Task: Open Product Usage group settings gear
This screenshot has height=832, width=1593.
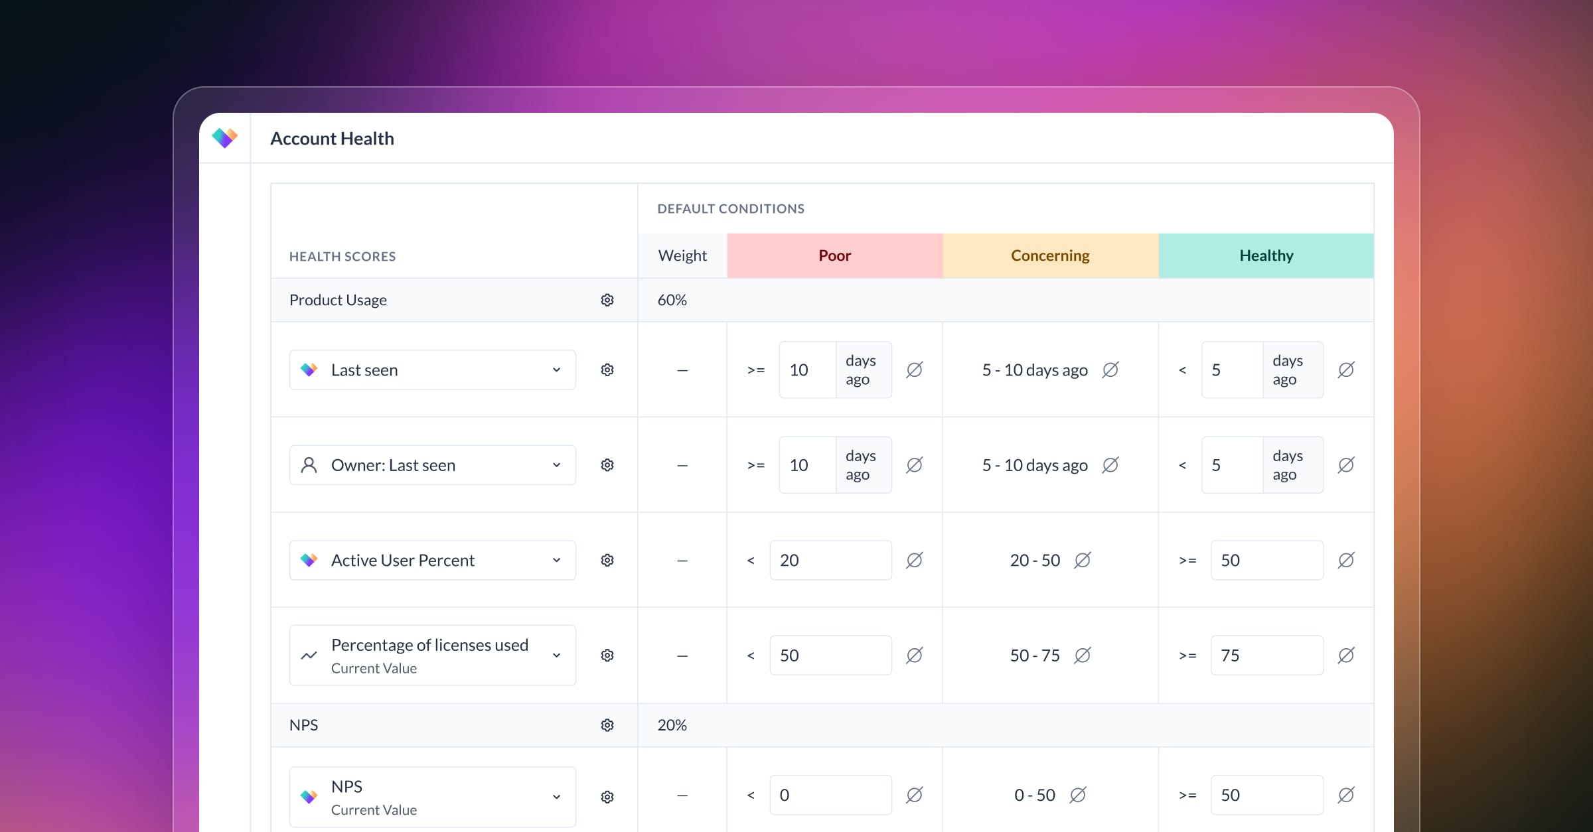Action: [x=607, y=300]
